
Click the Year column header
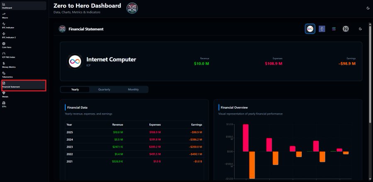(69, 125)
